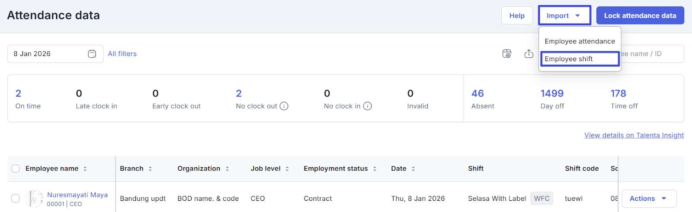The image size is (692, 212).
Task: Click the info icon beside No clock out
Action: click(x=284, y=106)
